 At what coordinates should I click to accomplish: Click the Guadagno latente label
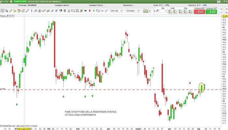62,5
